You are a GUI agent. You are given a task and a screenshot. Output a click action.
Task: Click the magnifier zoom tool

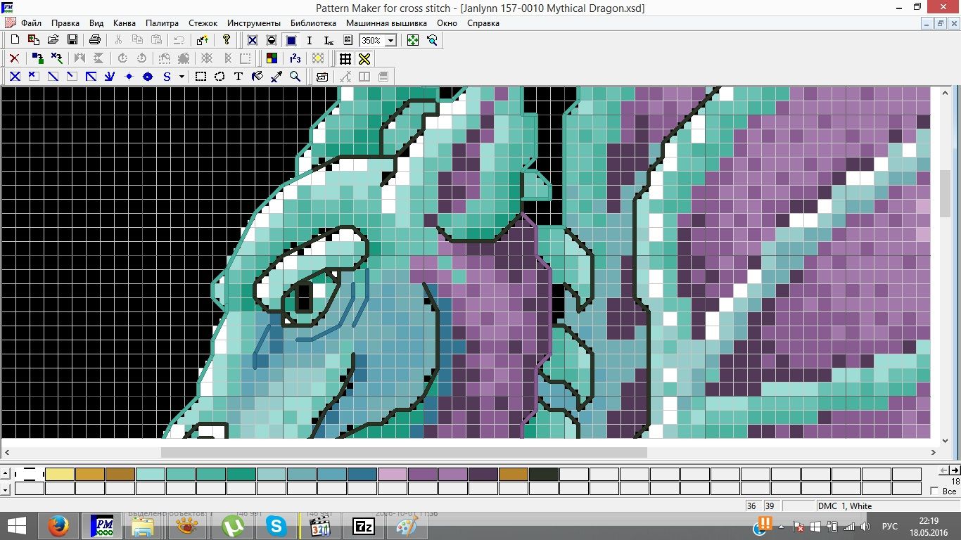point(295,77)
